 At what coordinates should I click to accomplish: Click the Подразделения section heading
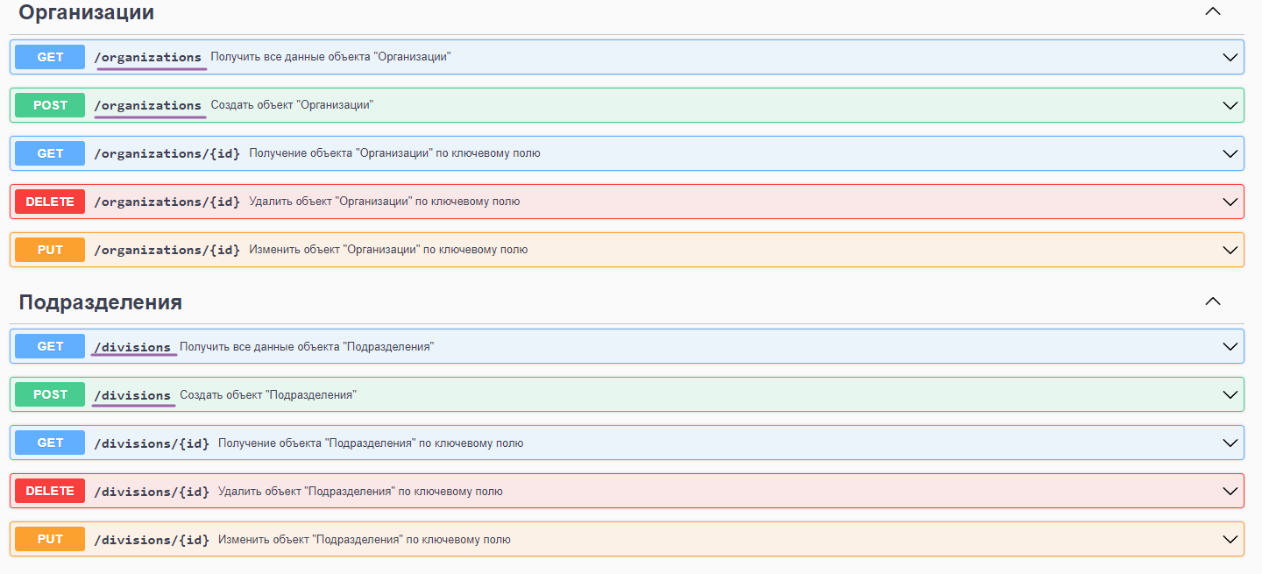(x=101, y=302)
